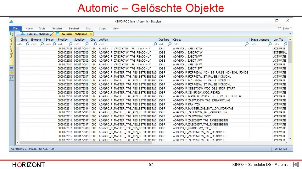Viewport: 302px width, 169px height.
Task: Click search magnifier in SuccKey filter
Action: pos(87,44)
